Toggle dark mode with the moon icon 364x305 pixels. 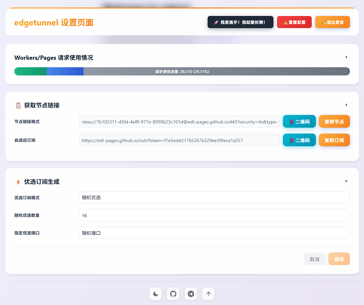tap(155, 294)
